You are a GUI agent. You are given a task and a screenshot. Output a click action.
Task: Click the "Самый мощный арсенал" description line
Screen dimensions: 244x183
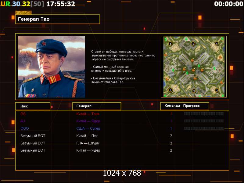(111, 69)
